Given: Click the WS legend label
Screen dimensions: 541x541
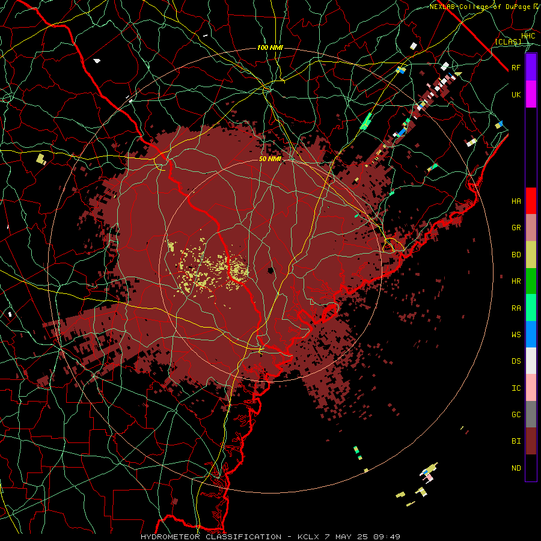Looking at the screenshot, I should (x=516, y=334).
